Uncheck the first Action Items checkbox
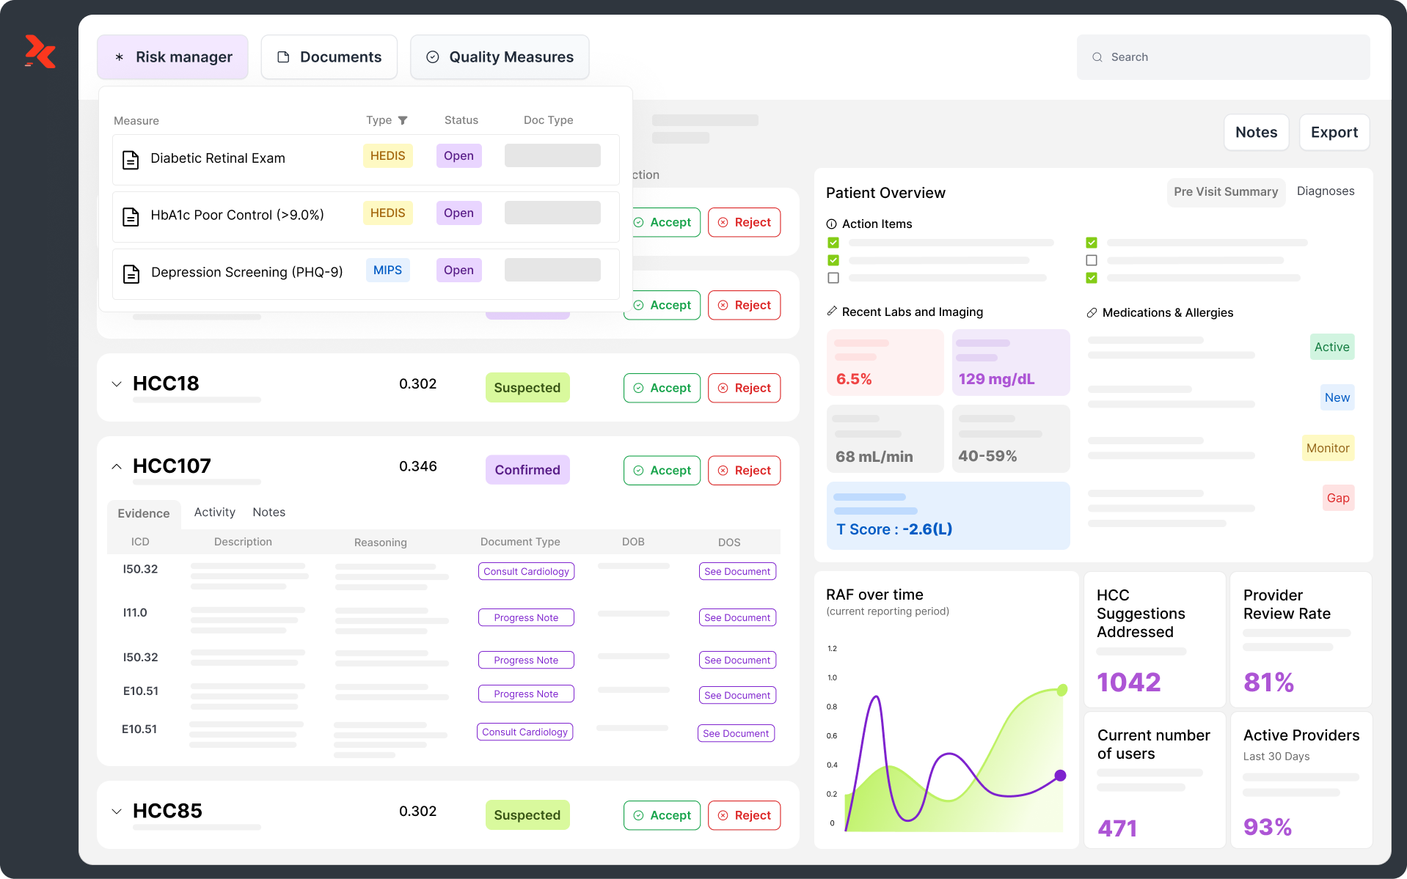 tap(833, 243)
